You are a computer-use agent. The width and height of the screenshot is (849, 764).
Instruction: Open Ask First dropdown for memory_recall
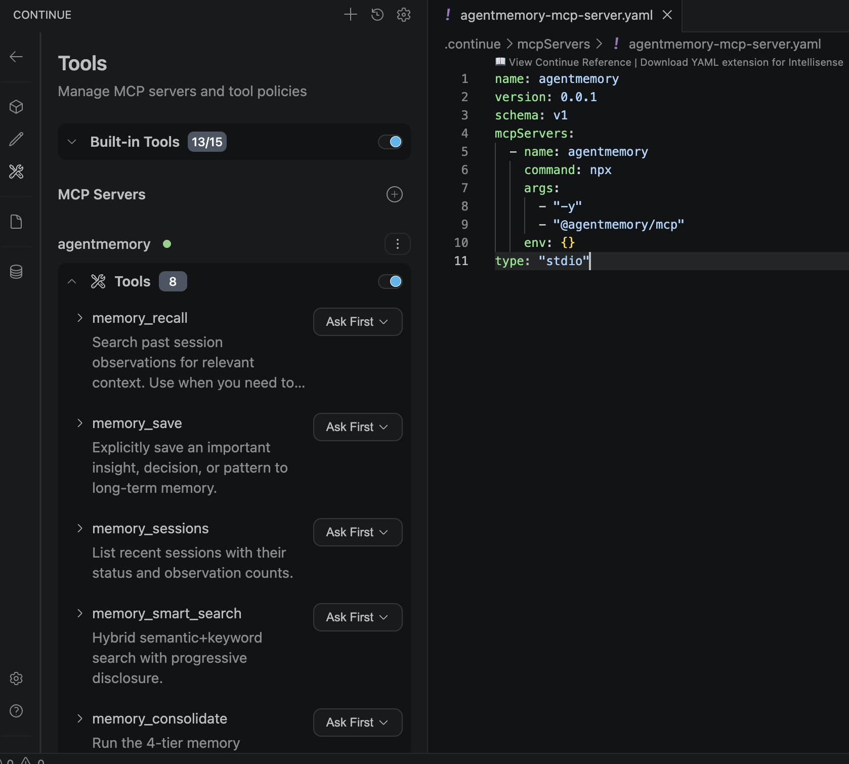click(x=358, y=322)
